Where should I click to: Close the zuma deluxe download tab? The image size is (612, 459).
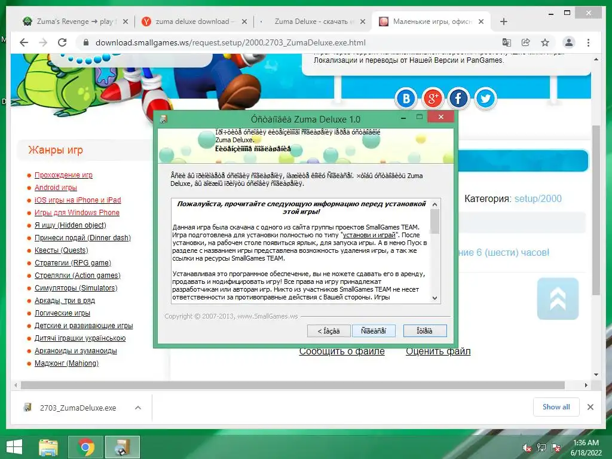[244, 22]
